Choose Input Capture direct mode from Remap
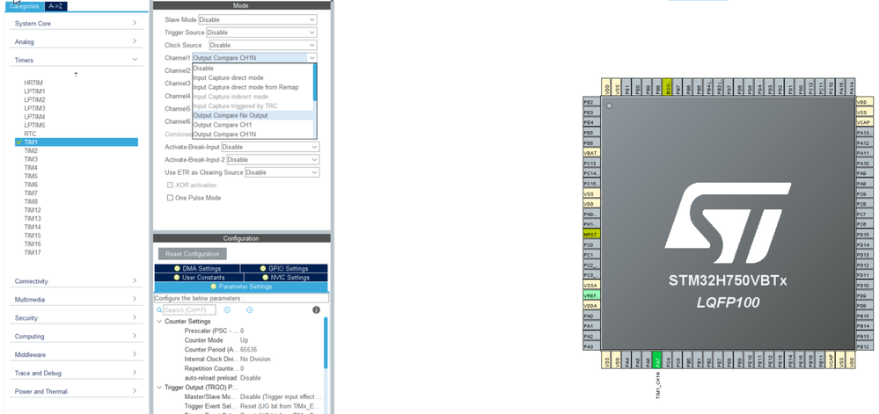 253,87
